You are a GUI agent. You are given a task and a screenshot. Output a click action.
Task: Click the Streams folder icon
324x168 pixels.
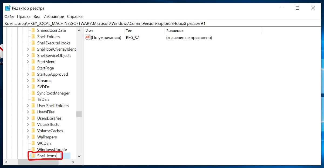point(33,80)
